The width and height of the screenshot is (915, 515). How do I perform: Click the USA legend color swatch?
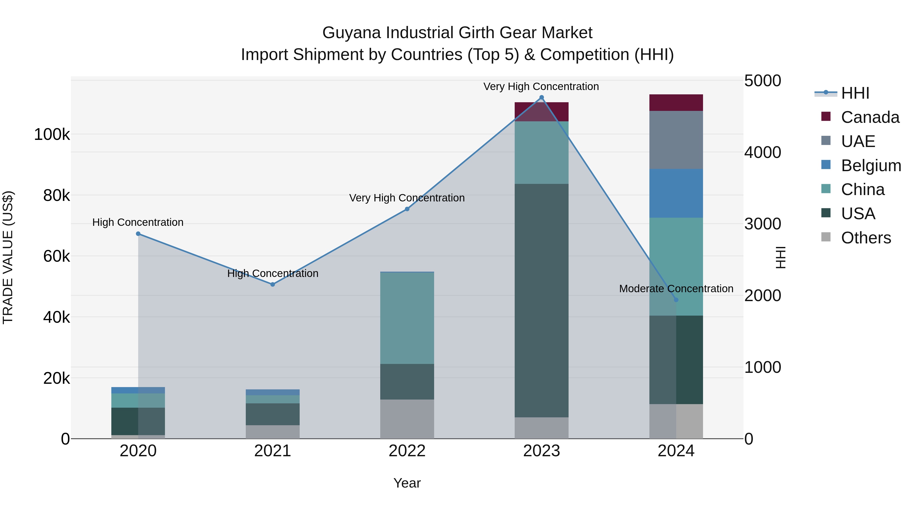pos(826,213)
